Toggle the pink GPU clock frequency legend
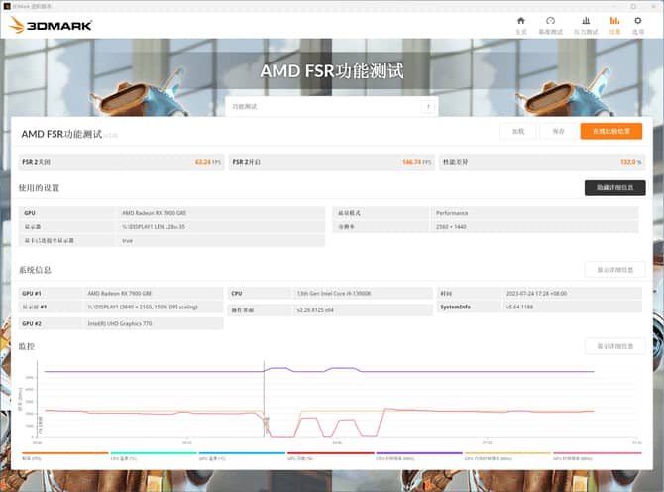The height and width of the screenshot is (492, 664). pos(597,456)
